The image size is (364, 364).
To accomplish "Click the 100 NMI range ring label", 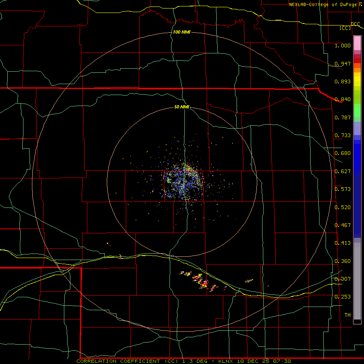I will click(x=182, y=32).
